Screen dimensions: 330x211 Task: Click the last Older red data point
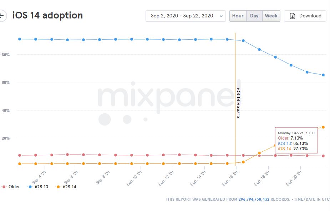(323, 156)
